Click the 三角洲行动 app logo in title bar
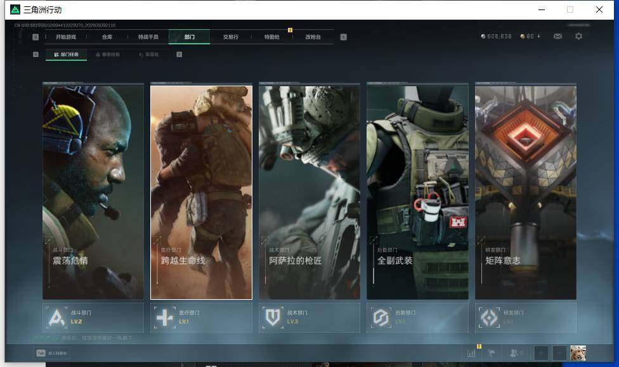The width and height of the screenshot is (619, 367). 15,10
